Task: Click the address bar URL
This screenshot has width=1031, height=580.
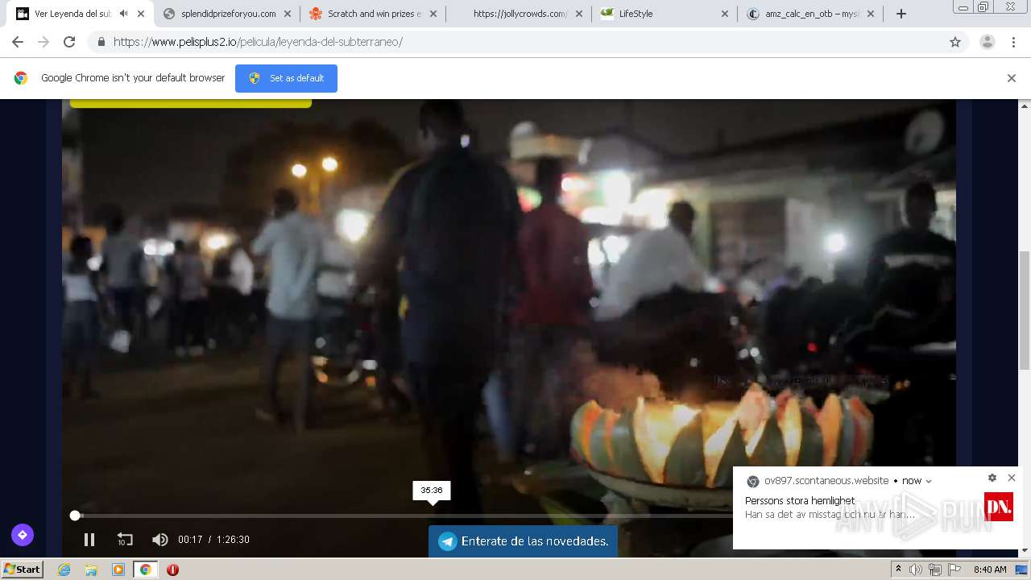Action: coord(258,42)
